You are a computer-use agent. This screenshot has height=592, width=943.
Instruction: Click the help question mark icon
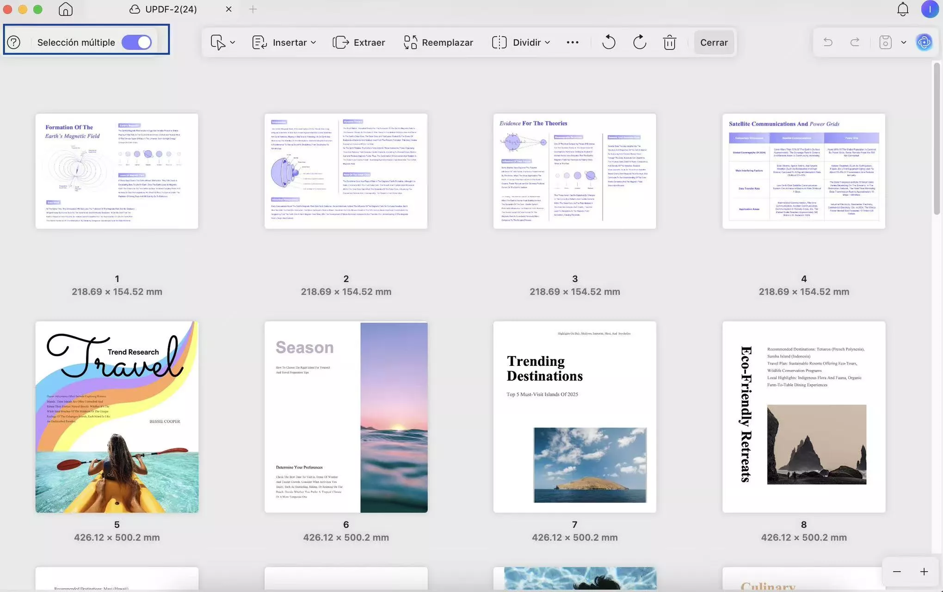coord(14,43)
